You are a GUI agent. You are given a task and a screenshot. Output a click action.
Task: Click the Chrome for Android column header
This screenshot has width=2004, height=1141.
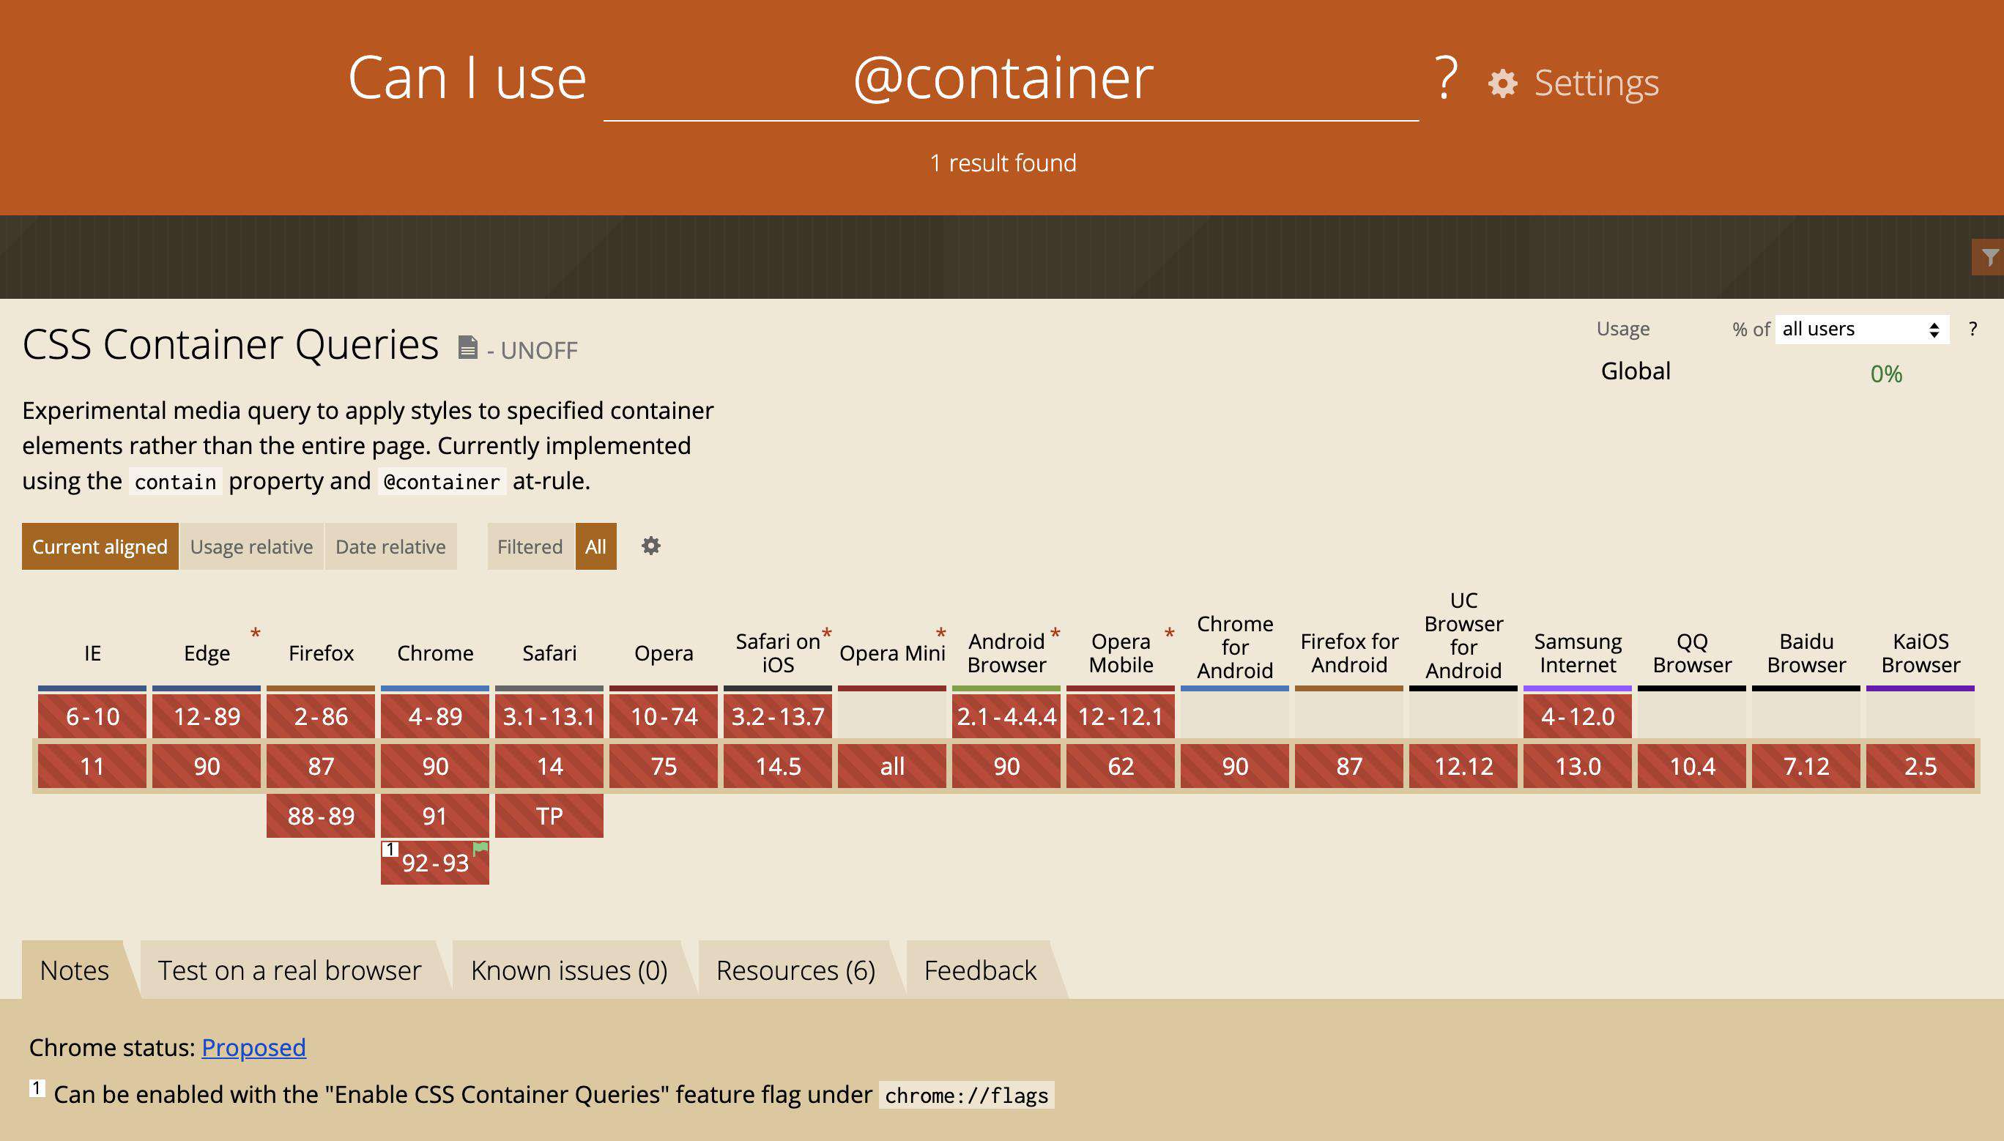pos(1235,647)
